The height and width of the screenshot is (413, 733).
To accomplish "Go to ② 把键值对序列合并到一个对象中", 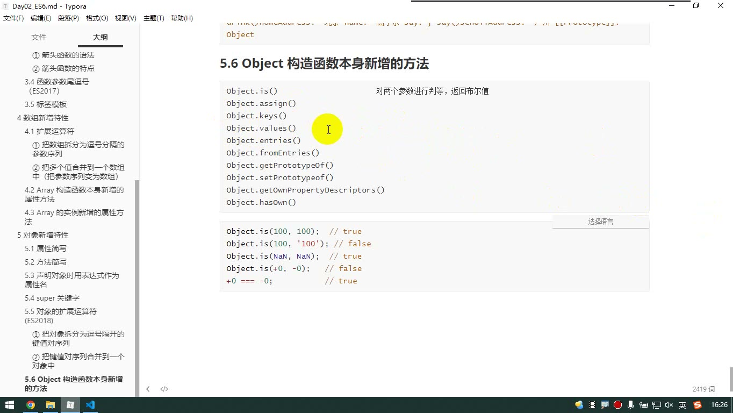I will coord(78,361).
